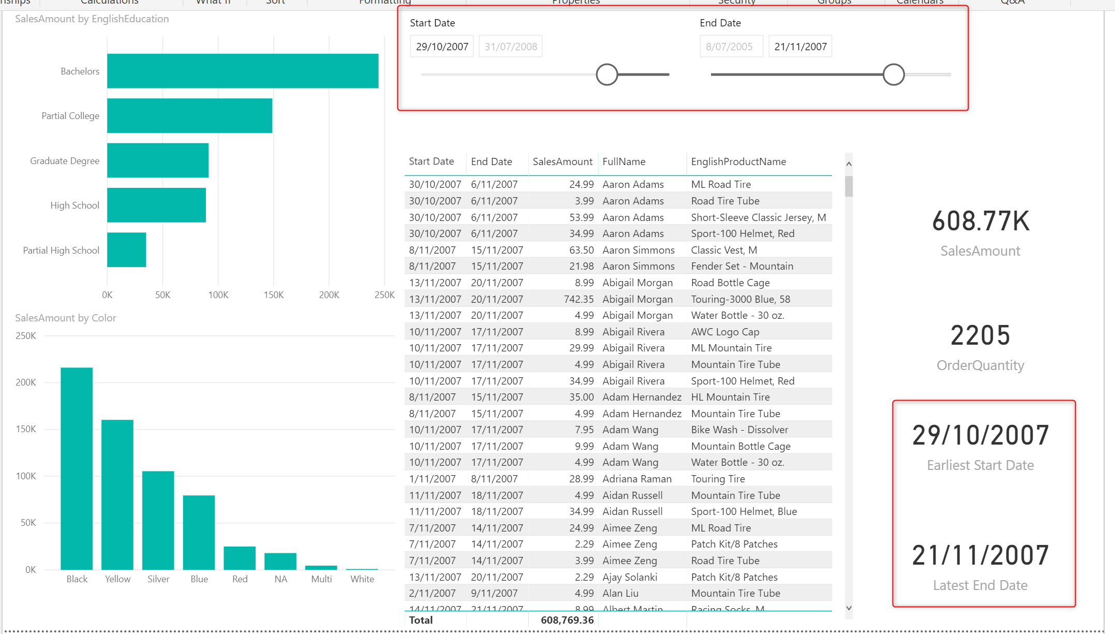This screenshot has width=1115, height=634.
Task: Switch to the Calculations ribbon tab
Action: [109, 3]
